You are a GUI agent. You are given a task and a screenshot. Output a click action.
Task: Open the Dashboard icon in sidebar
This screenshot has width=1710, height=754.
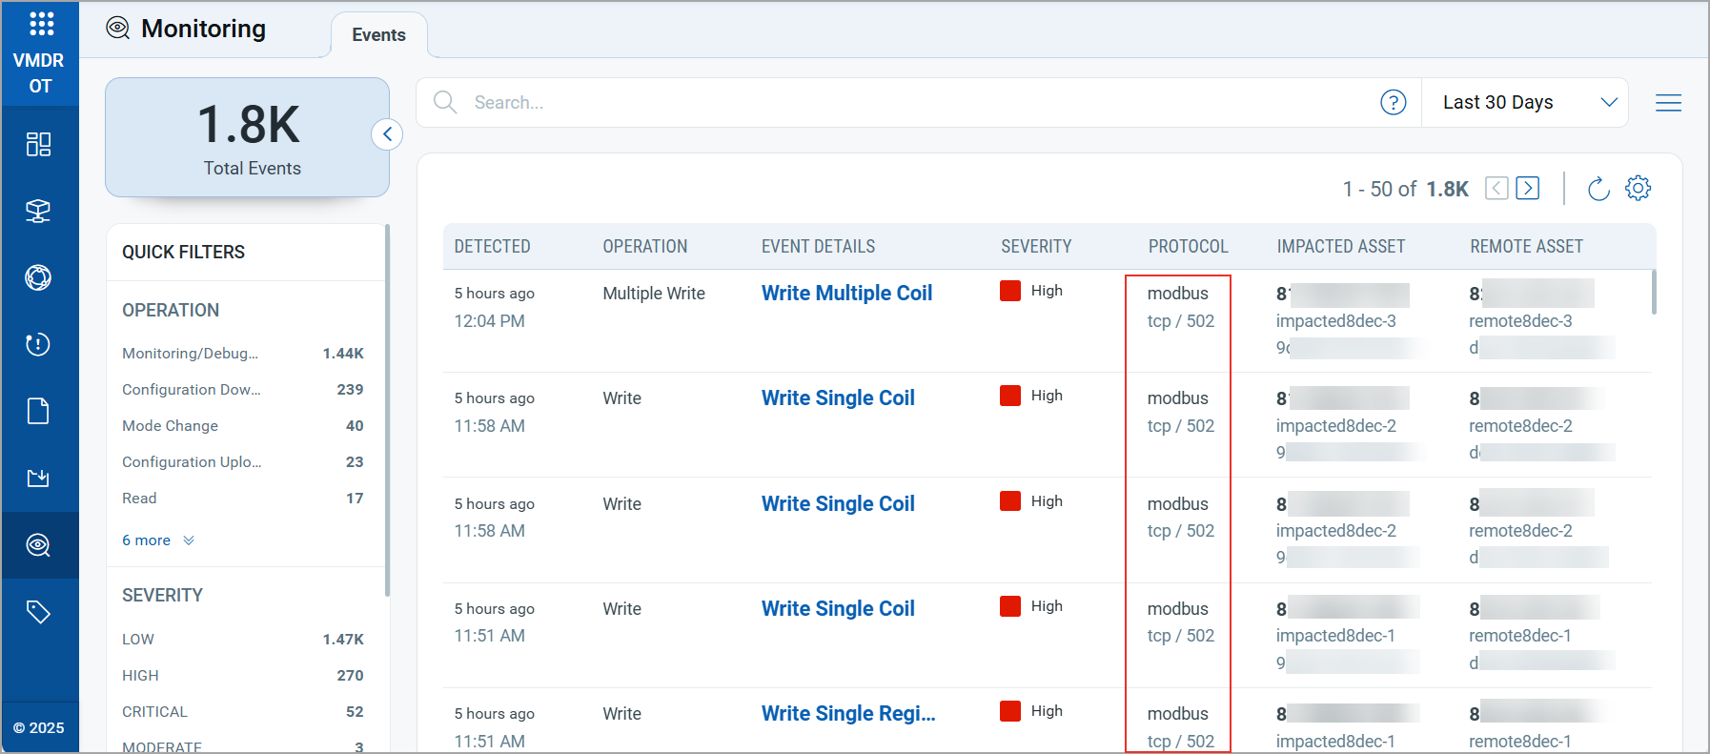[x=38, y=144]
